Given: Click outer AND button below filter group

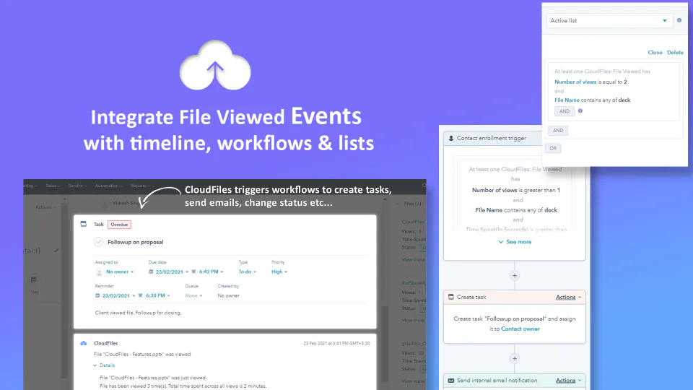Looking at the screenshot, I should (558, 131).
